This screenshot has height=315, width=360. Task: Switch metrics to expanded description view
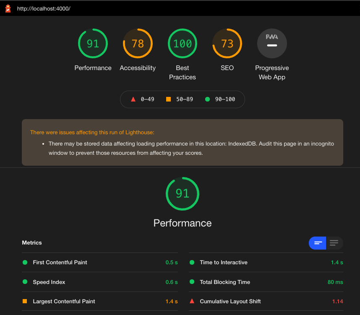tap(334, 243)
